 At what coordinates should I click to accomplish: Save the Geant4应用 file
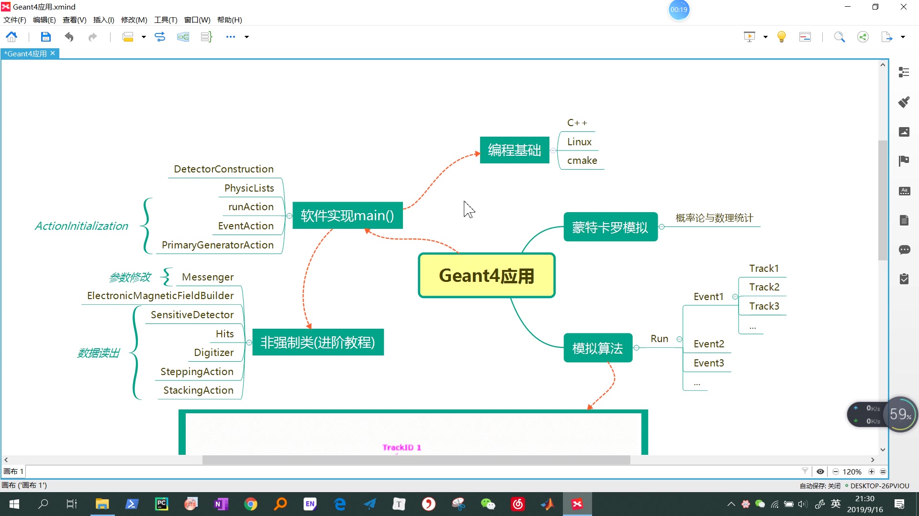tap(45, 36)
